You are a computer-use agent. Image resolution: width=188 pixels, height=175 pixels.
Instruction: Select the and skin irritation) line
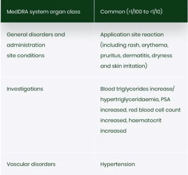(x=124, y=66)
